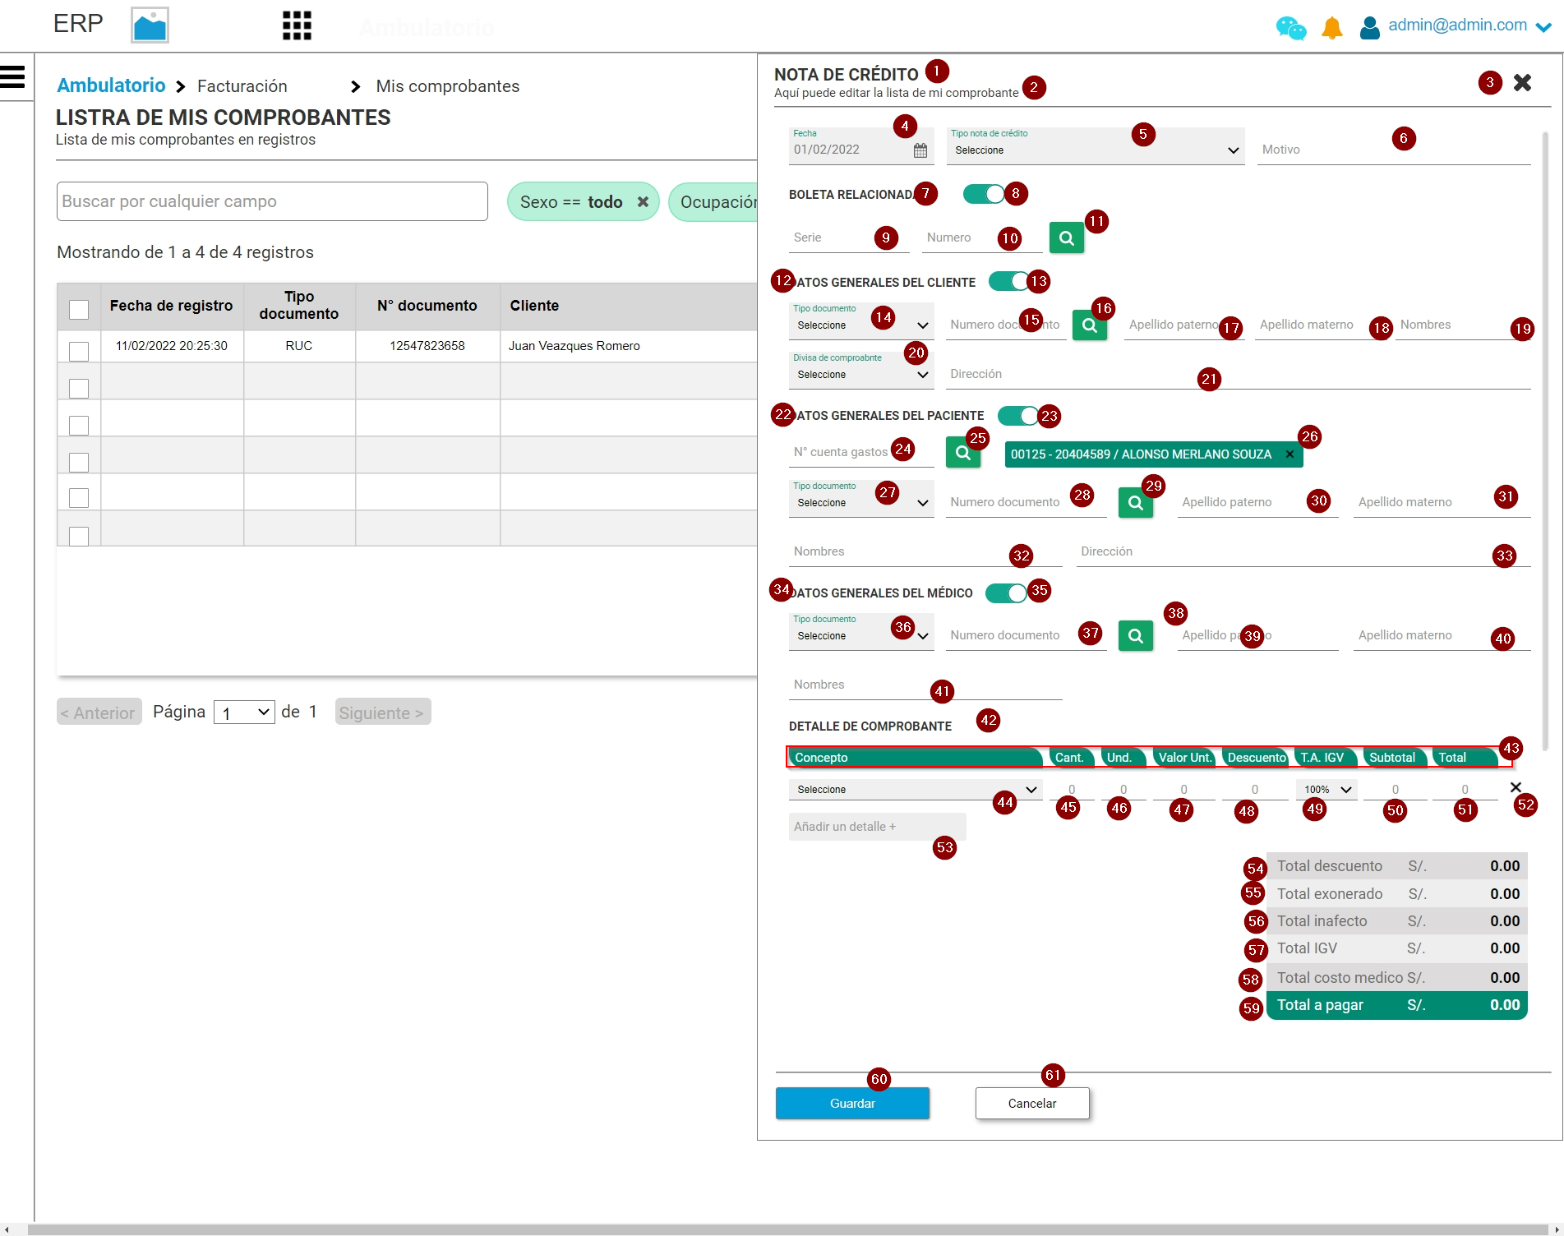
Task: Remove the ALONSO MERLANO SOUZA patient tag
Action: (x=1289, y=454)
